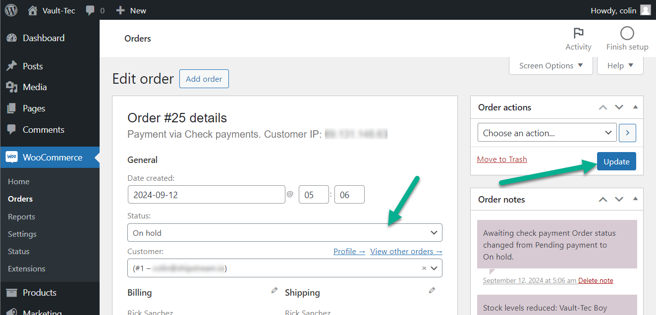The width and height of the screenshot is (656, 315).
Task: Open Products in the sidebar menu
Action: [x=40, y=293]
